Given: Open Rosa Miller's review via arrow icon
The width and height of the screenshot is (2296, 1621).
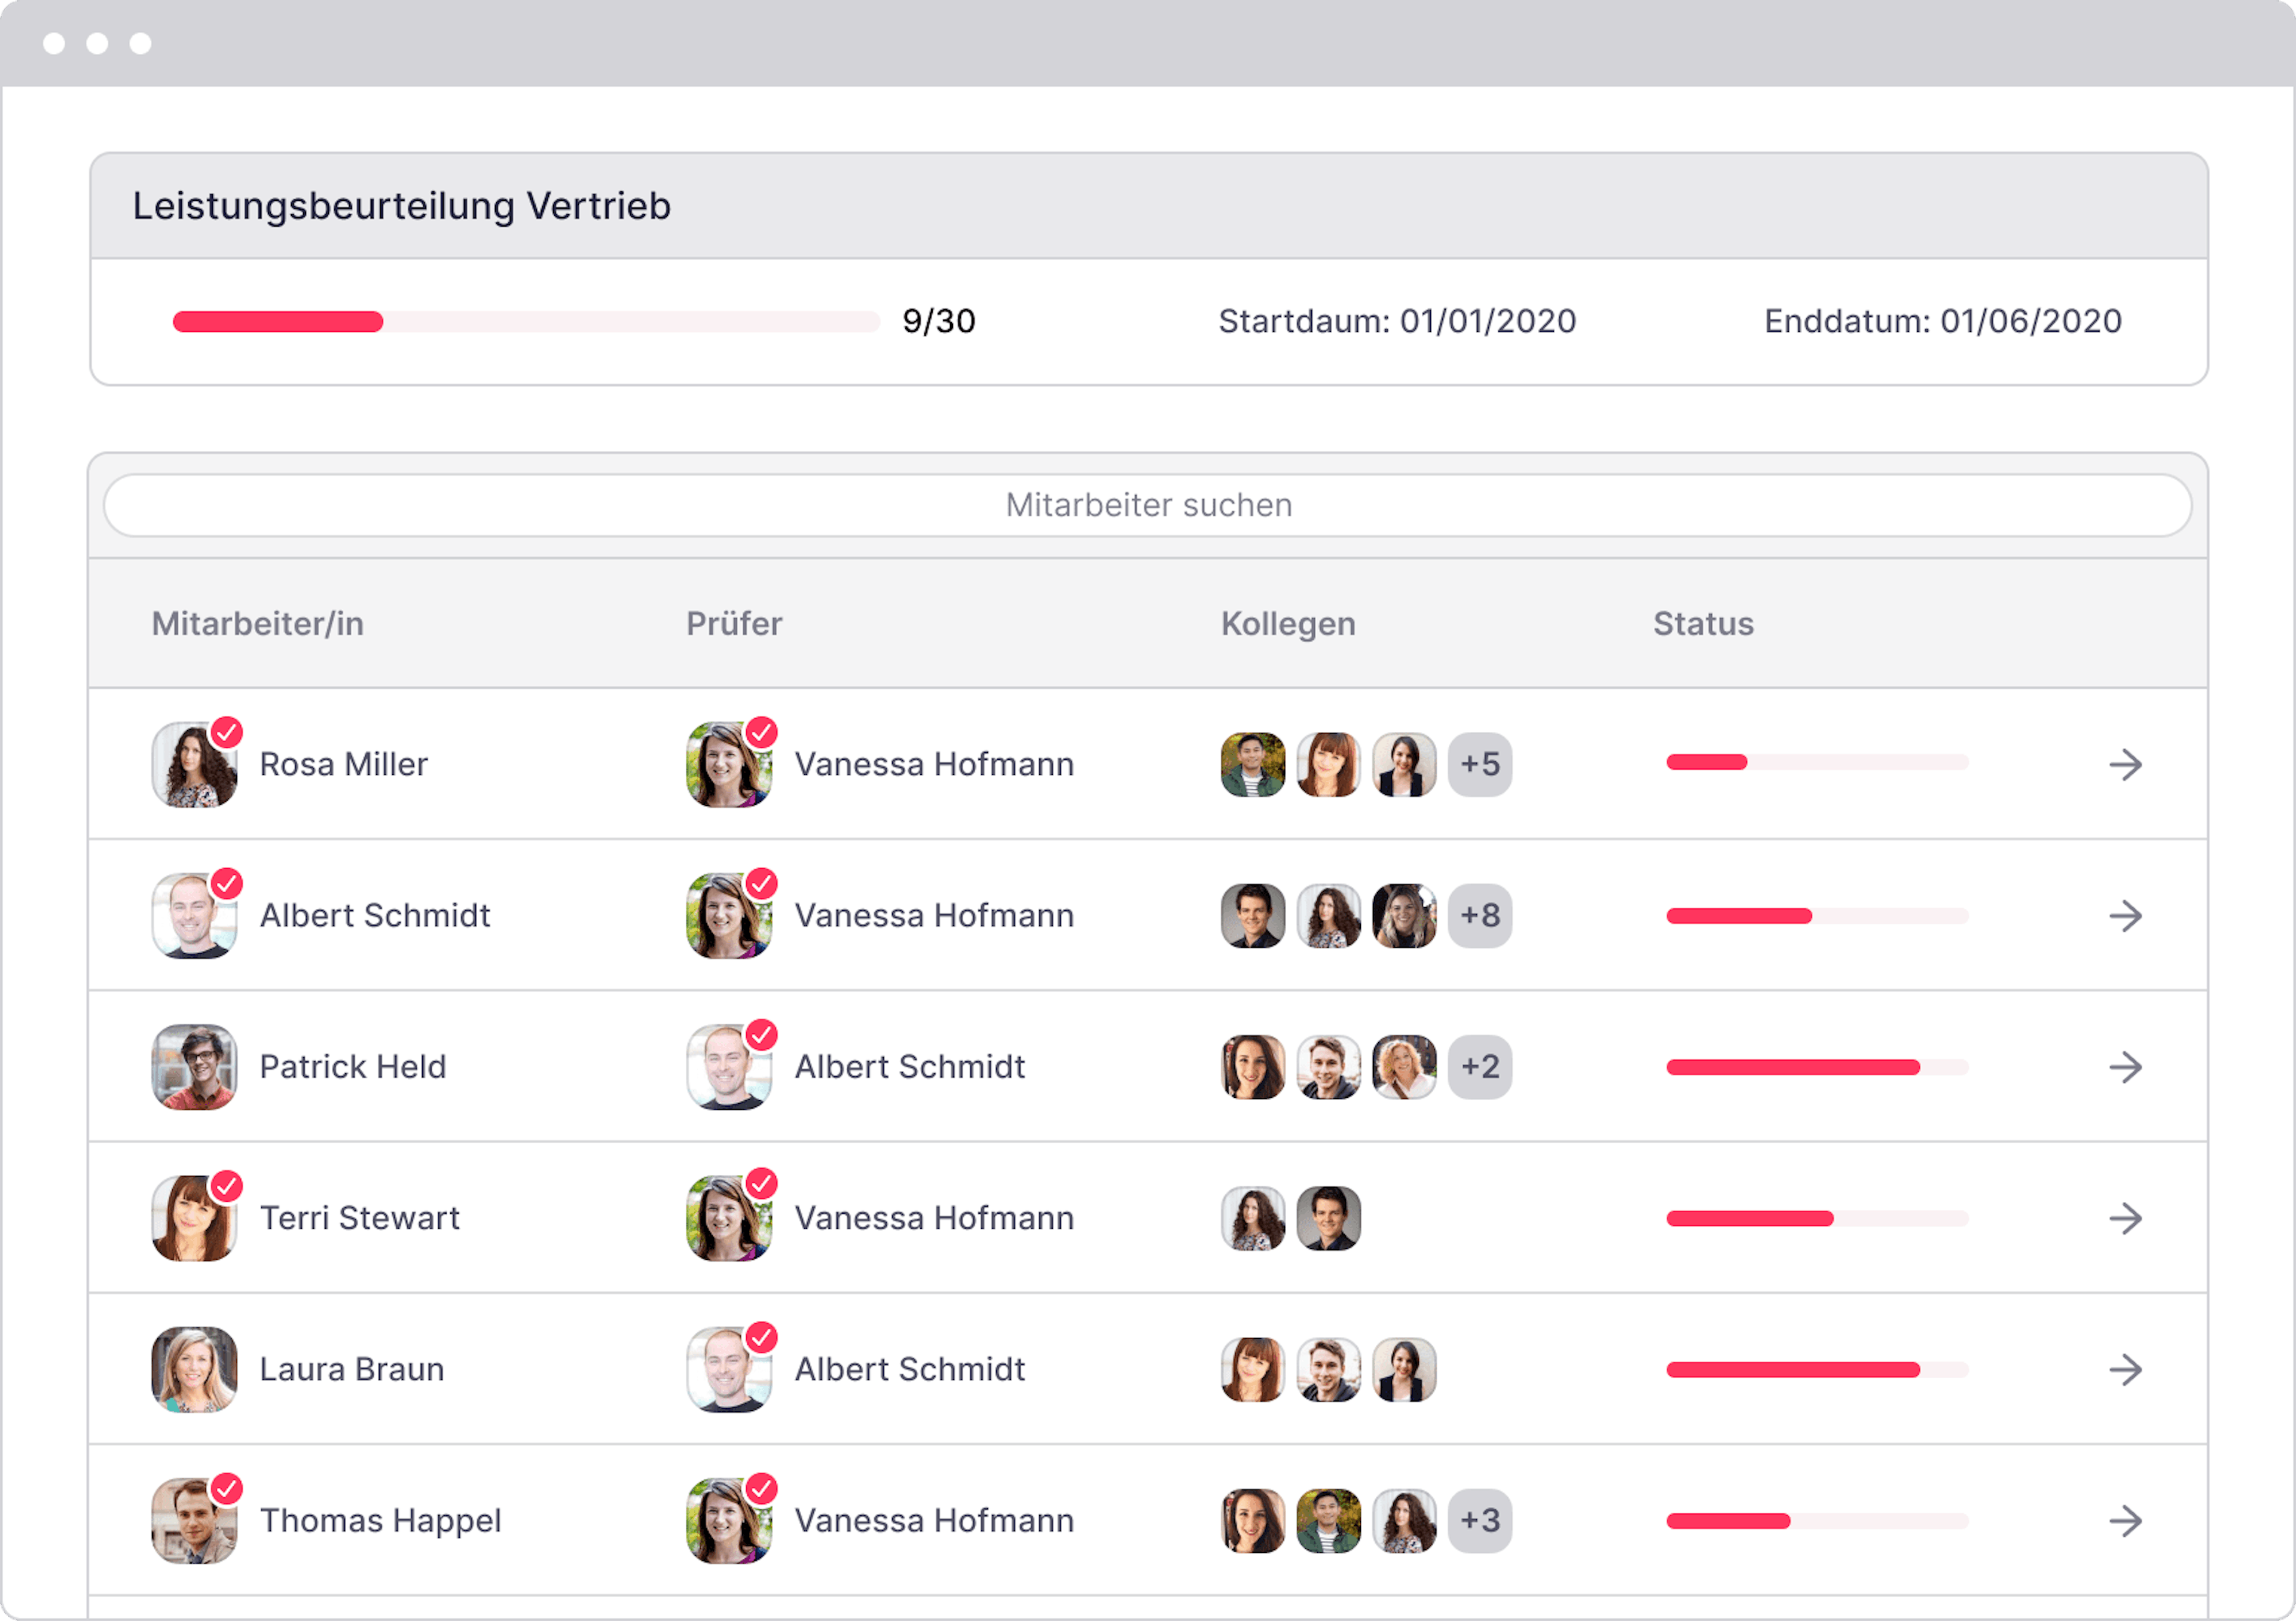Looking at the screenshot, I should tap(2125, 765).
